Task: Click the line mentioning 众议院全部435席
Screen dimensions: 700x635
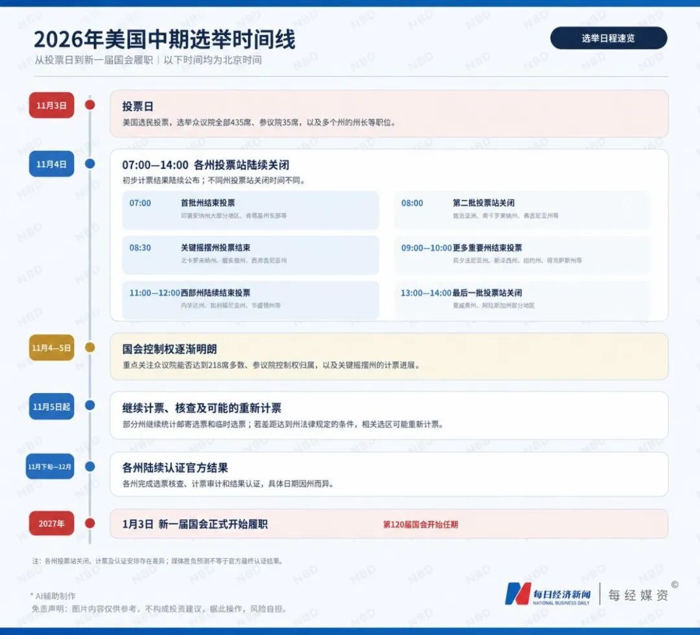Action: tap(259, 123)
